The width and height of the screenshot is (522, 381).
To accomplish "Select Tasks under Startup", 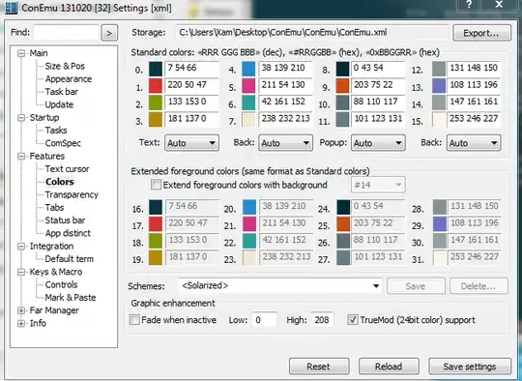I will click(56, 131).
